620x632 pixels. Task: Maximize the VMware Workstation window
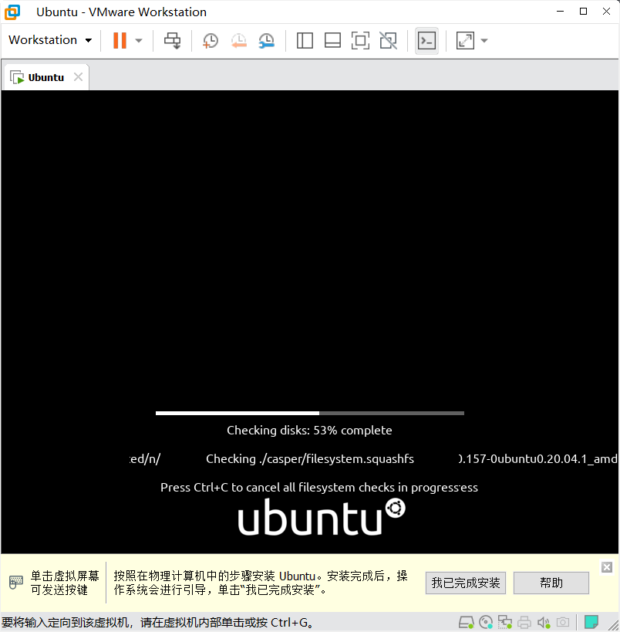click(x=583, y=12)
